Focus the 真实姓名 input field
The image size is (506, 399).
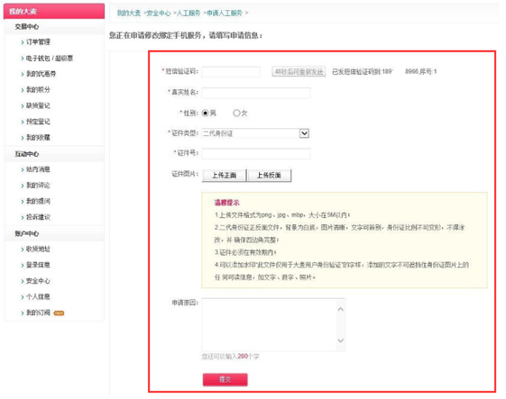pyautogui.click(x=256, y=93)
